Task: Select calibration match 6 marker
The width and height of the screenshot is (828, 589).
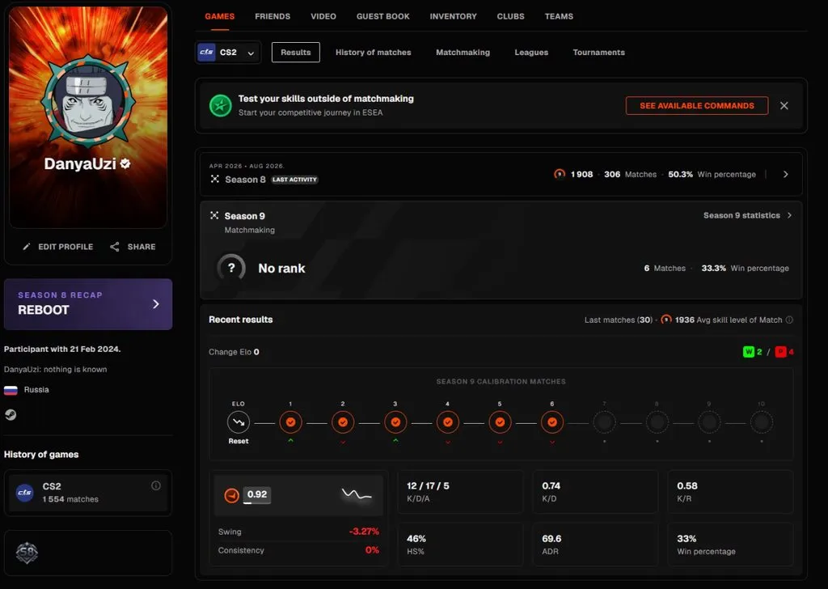Action: pyautogui.click(x=551, y=422)
